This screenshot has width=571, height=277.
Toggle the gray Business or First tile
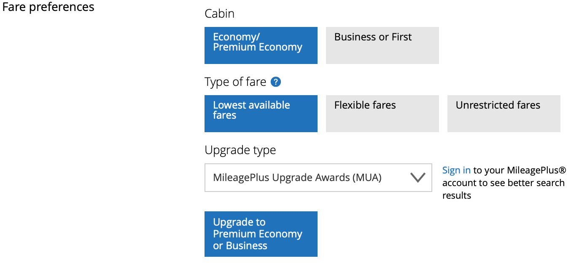[382, 45]
